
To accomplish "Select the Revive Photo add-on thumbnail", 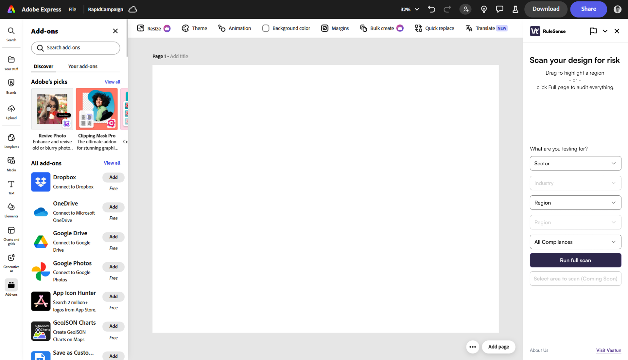I will 52,109.
